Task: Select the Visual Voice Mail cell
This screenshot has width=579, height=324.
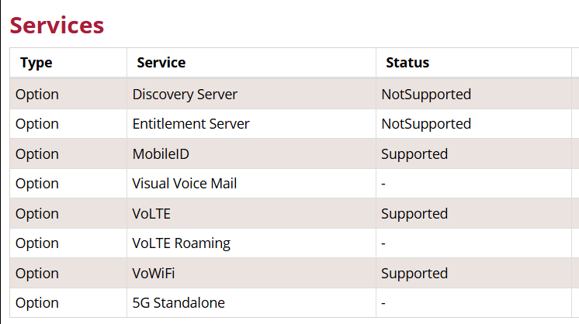Action: [x=185, y=184]
